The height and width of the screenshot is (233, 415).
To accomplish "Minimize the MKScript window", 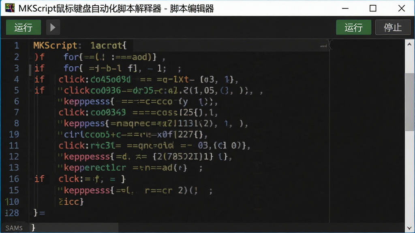I will pyautogui.click(x=345, y=8).
